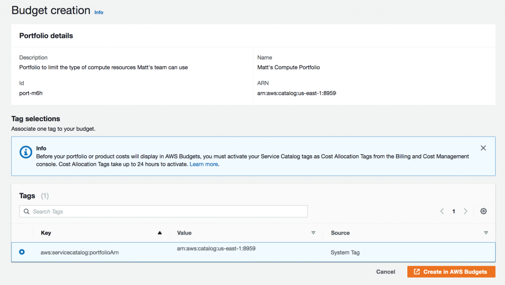Click the System Tag source cell
Viewport: 505px width, 285px height.
[x=345, y=252]
